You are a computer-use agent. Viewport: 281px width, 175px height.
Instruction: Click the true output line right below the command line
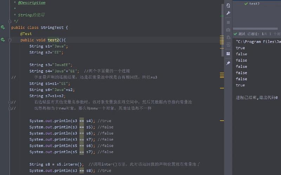(240, 48)
